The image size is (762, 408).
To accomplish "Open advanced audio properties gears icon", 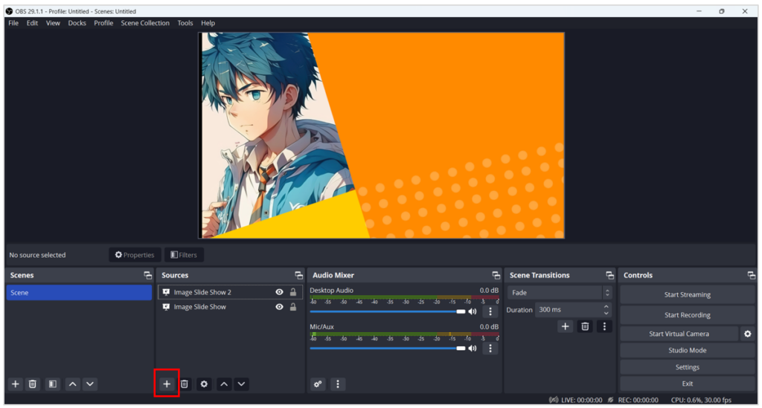I will tap(318, 384).
